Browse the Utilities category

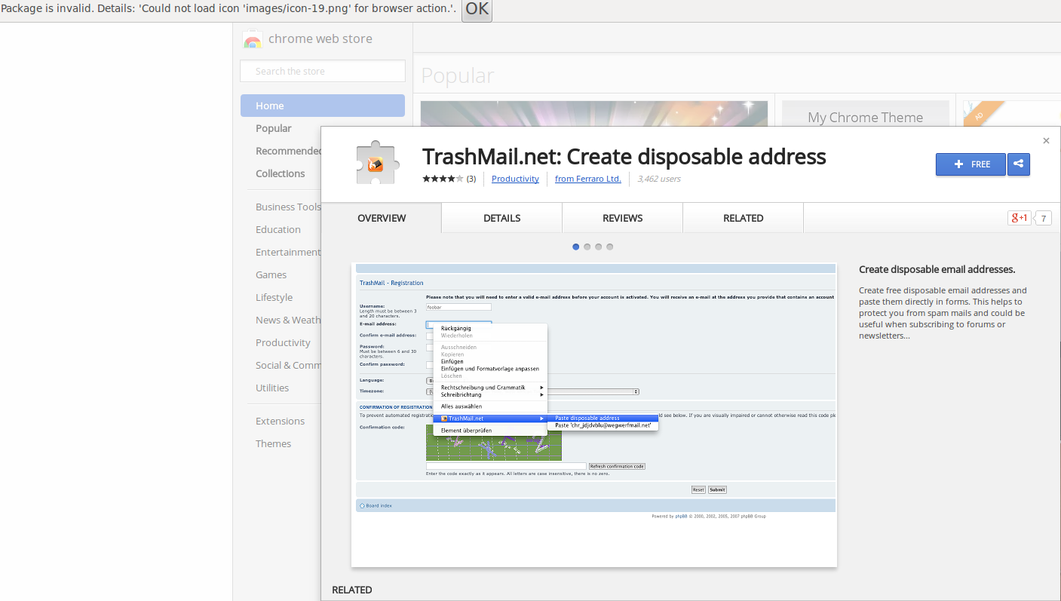click(272, 388)
